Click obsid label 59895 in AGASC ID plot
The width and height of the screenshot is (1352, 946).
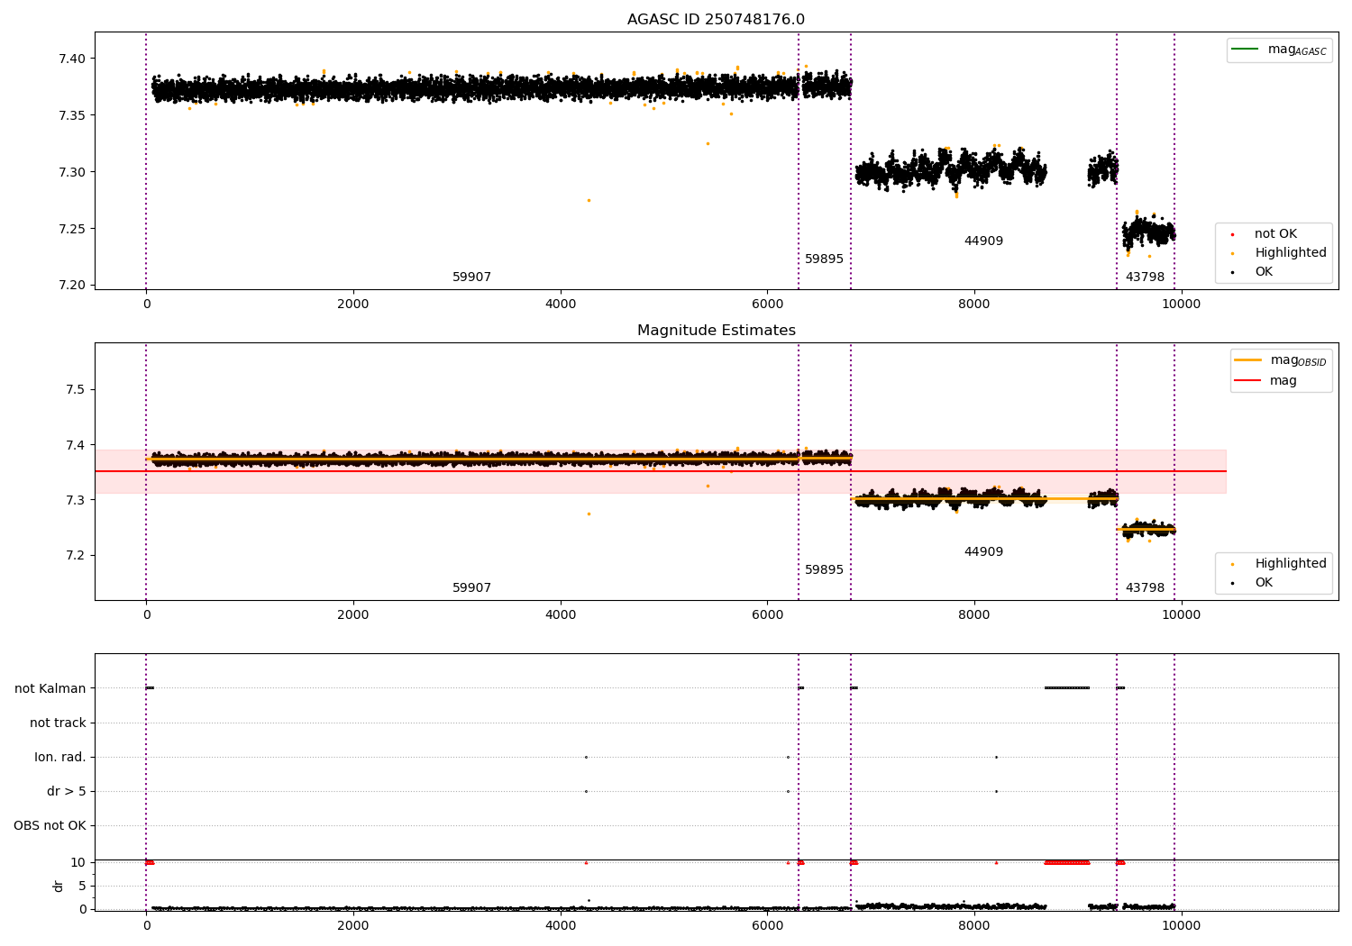click(824, 259)
